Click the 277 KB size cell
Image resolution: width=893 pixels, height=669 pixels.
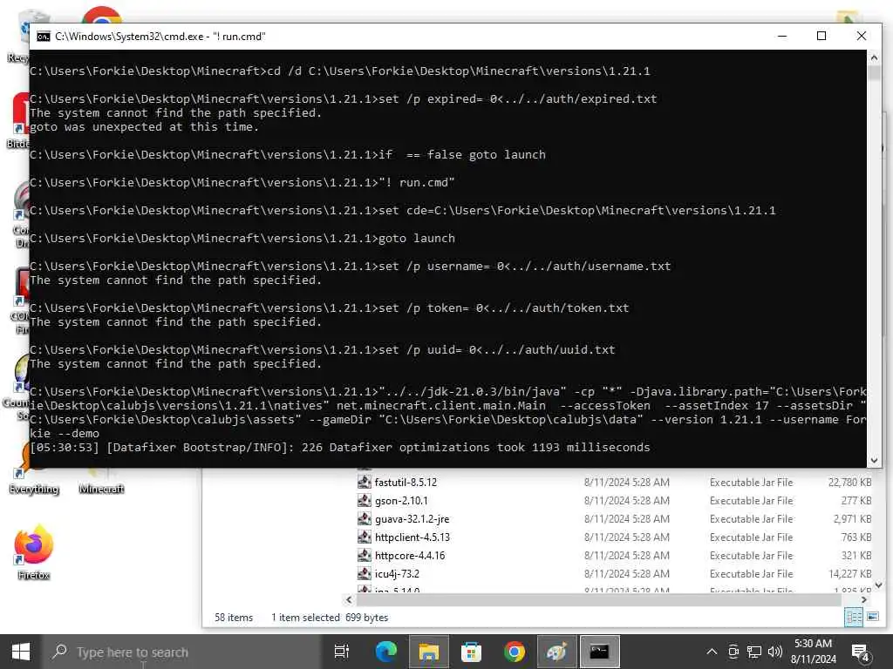tap(856, 501)
